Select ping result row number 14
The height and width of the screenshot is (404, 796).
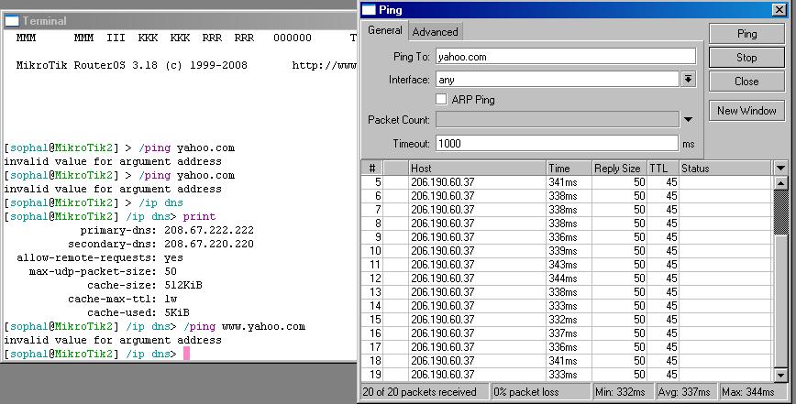pos(567,306)
